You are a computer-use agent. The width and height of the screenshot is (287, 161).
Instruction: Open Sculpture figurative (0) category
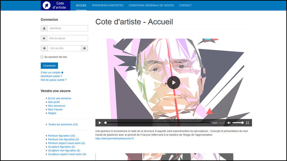click(61, 147)
